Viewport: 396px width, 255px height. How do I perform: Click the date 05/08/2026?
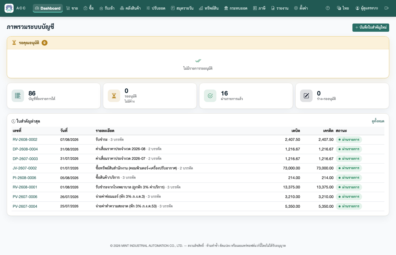pos(69,178)
